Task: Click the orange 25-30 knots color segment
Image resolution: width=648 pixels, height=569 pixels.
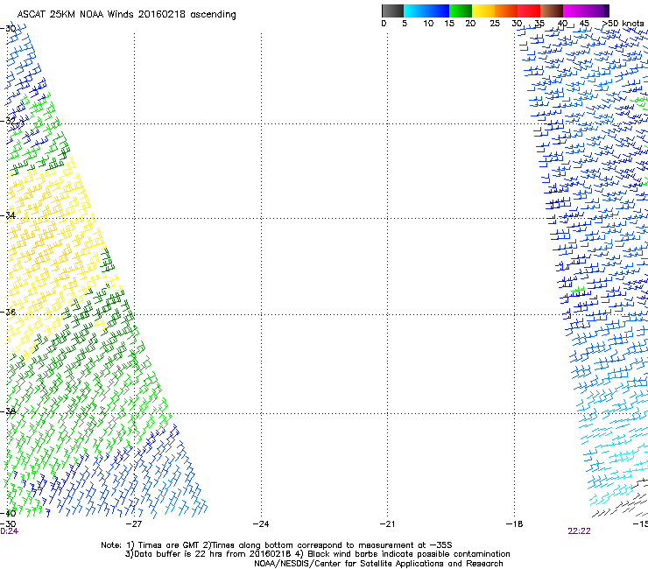Action: [x=506, y=11]
